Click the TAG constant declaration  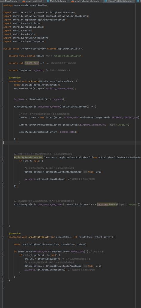click(x=48, y=56)
